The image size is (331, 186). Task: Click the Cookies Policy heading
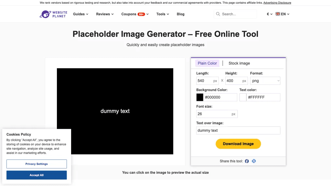(18, 134)
